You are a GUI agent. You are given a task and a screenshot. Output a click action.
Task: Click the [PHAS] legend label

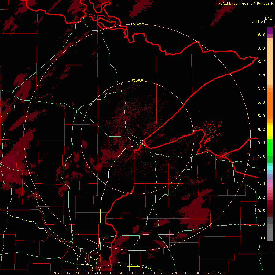pyautogui.click(x=258, y=21)
